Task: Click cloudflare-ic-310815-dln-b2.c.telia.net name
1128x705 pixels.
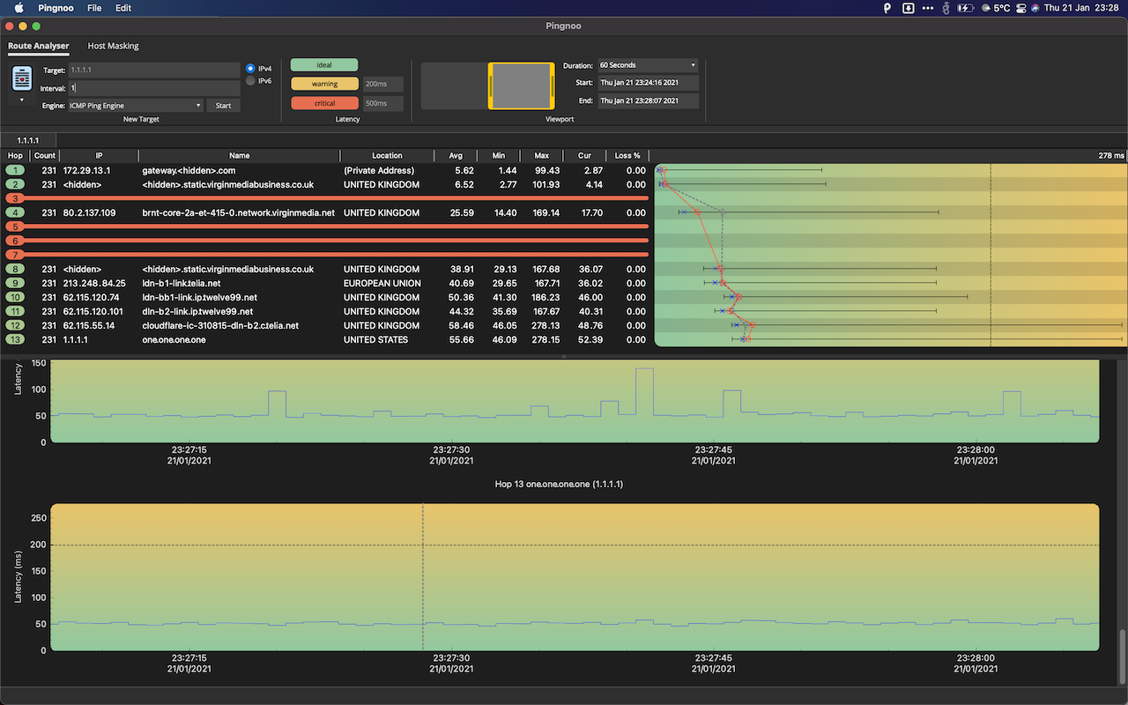Action: tap(220, 325)
